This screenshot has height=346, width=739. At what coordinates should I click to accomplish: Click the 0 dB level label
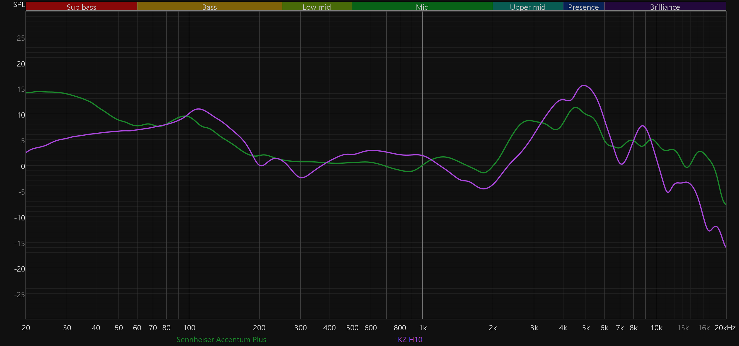coord(23,166)
